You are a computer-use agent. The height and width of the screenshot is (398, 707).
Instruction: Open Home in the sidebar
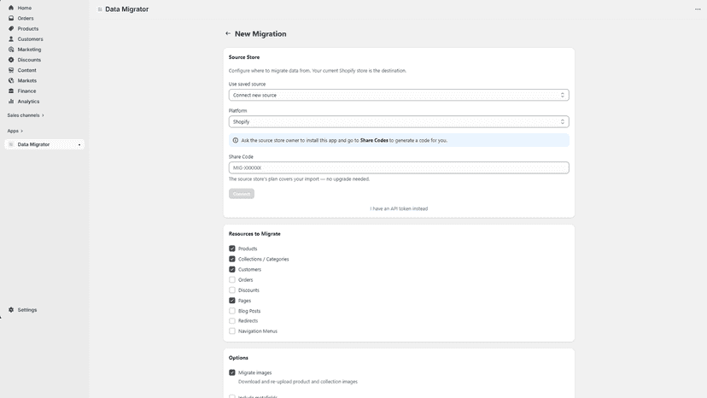[x=25, y=8]
